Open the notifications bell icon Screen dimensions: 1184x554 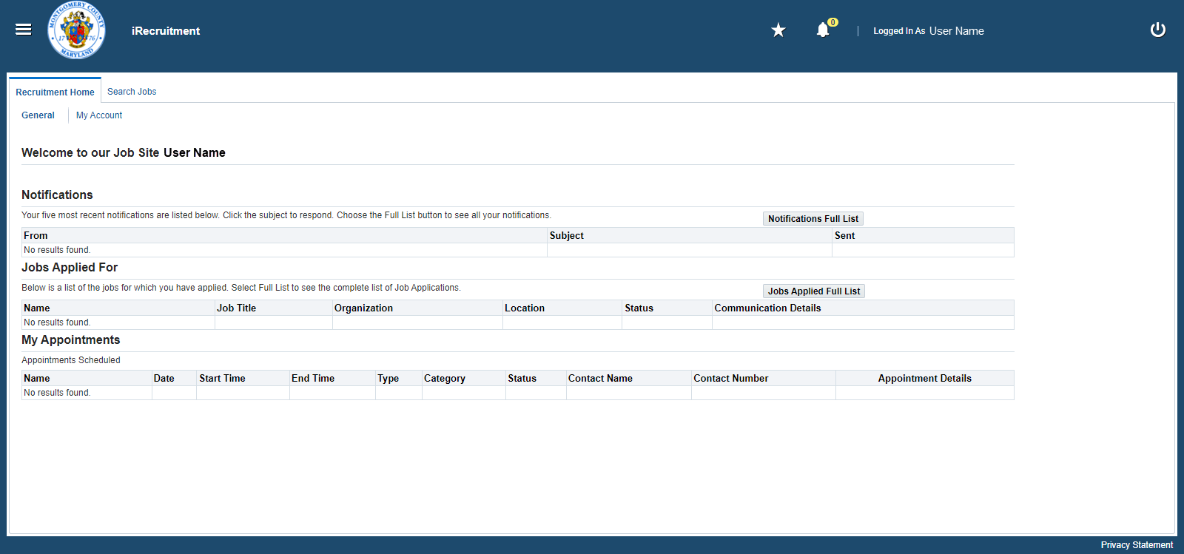click(x=823, y=30)
